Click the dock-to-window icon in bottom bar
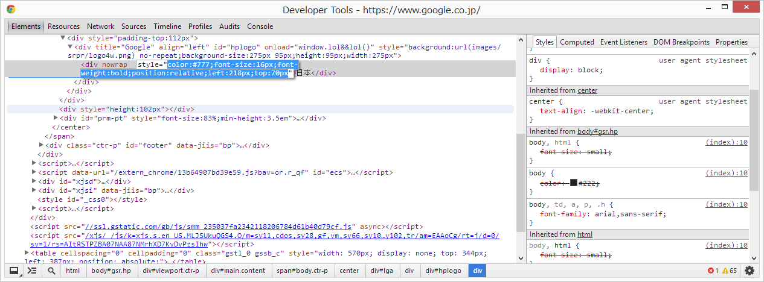 [x=13, y=271]
